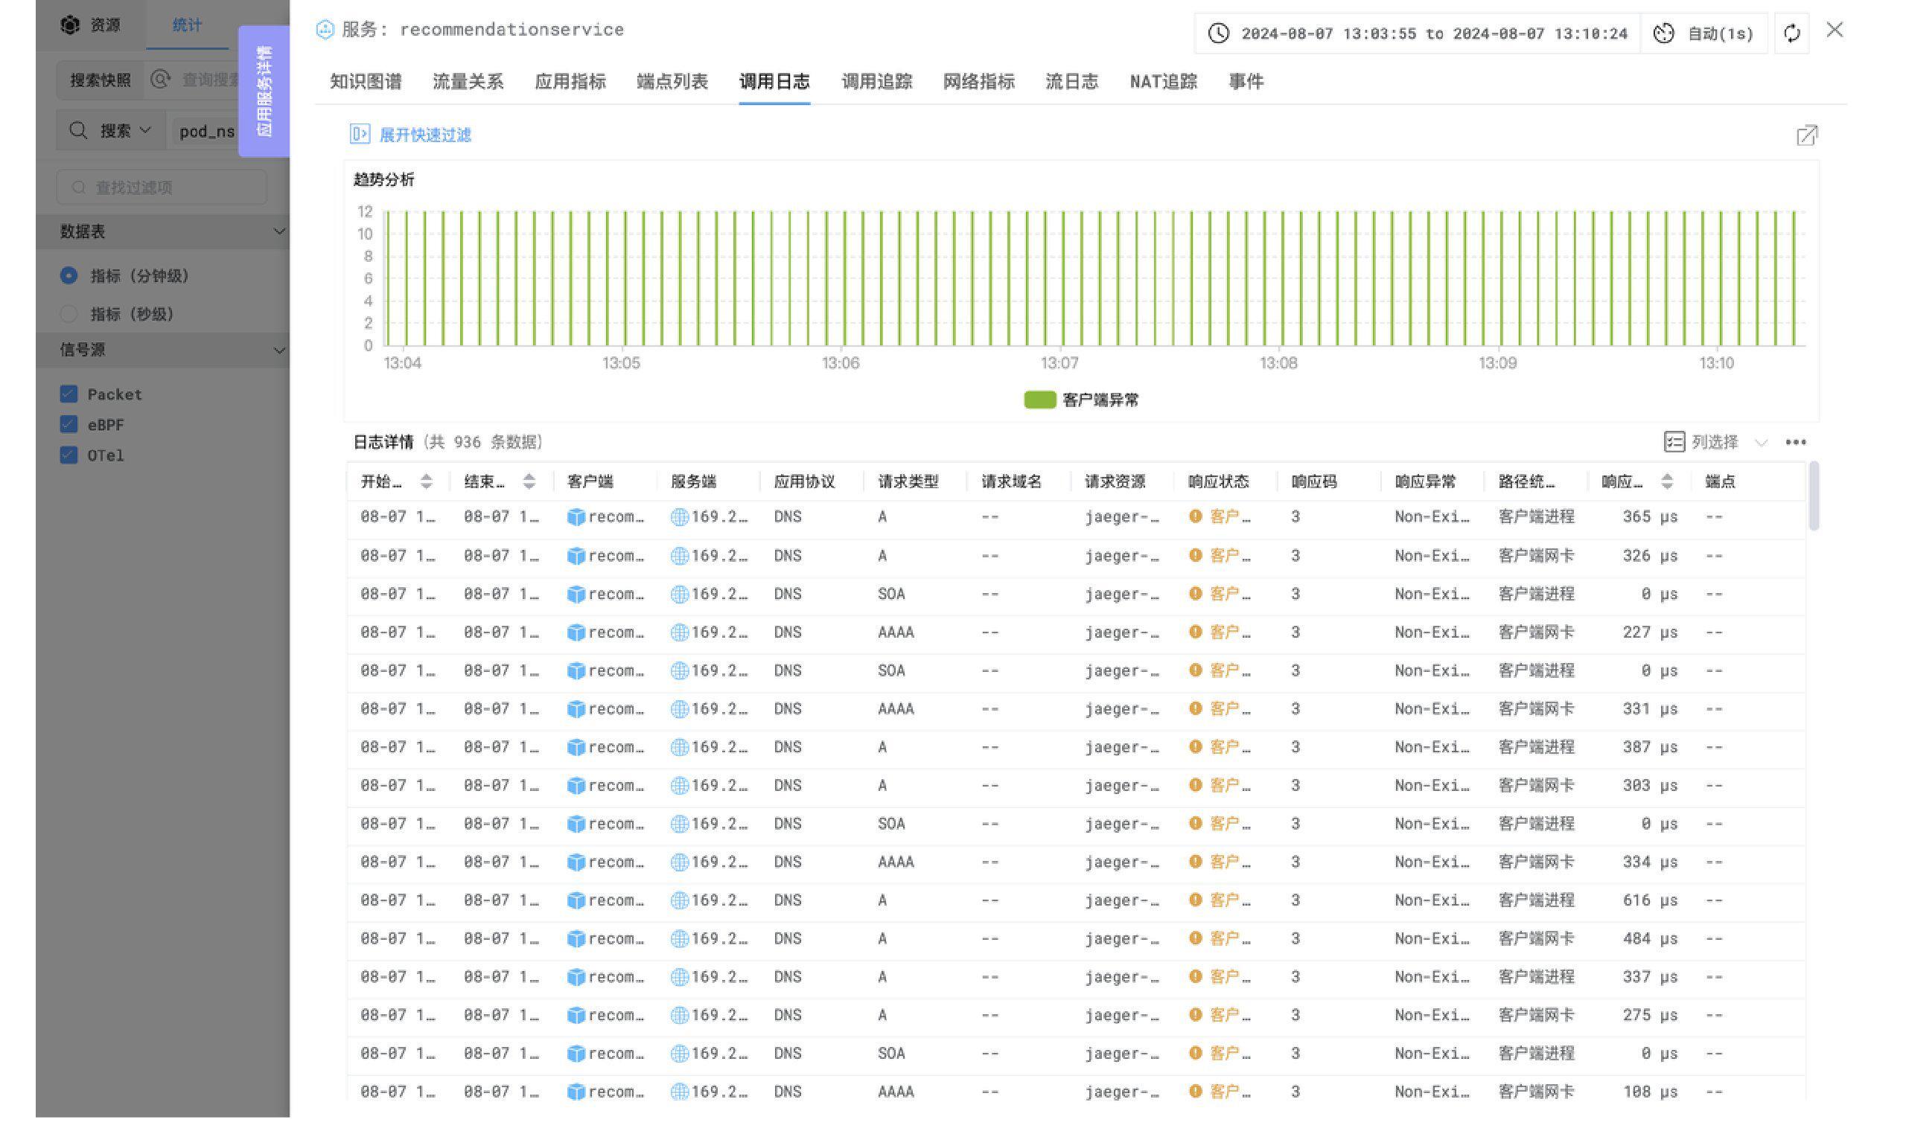This screenshot has width=1906, height=1137.
Task: Click the 展开快速过滤 link
Action: (x=426, y=135)
